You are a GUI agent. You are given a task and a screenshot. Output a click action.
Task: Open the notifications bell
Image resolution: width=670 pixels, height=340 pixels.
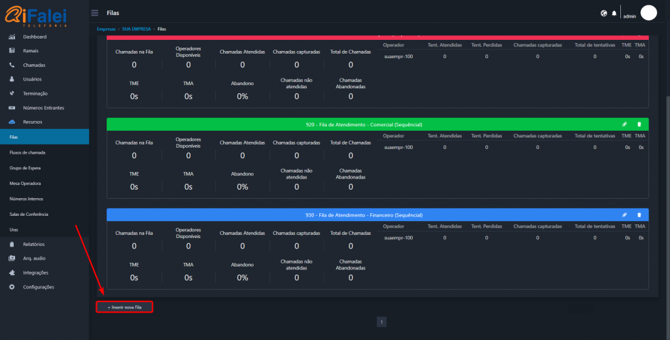click(x=614, y=13)
